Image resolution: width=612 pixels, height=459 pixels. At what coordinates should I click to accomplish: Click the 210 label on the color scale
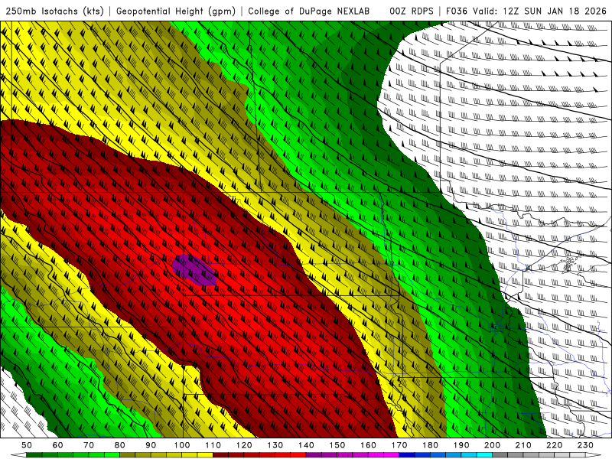click(x=523, y=445)
